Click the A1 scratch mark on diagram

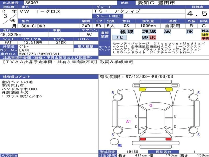coord(129,121)
